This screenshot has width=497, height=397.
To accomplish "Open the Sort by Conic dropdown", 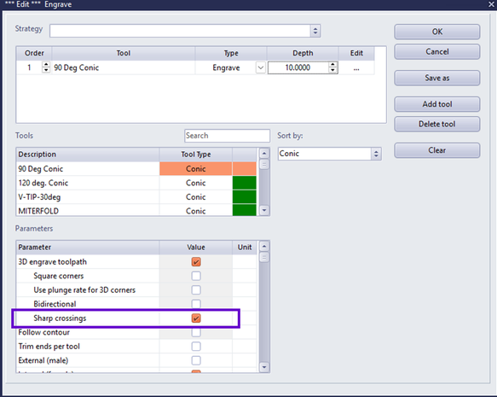I will (x=376, y=154).
